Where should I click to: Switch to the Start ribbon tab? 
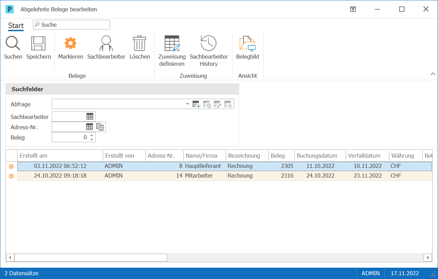pyautogui.click(x=16, y=26)
